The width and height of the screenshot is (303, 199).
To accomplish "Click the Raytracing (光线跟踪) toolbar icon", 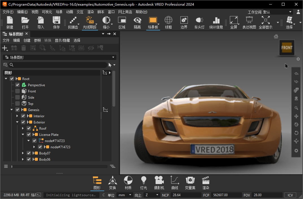I will (x=90, y=21).
